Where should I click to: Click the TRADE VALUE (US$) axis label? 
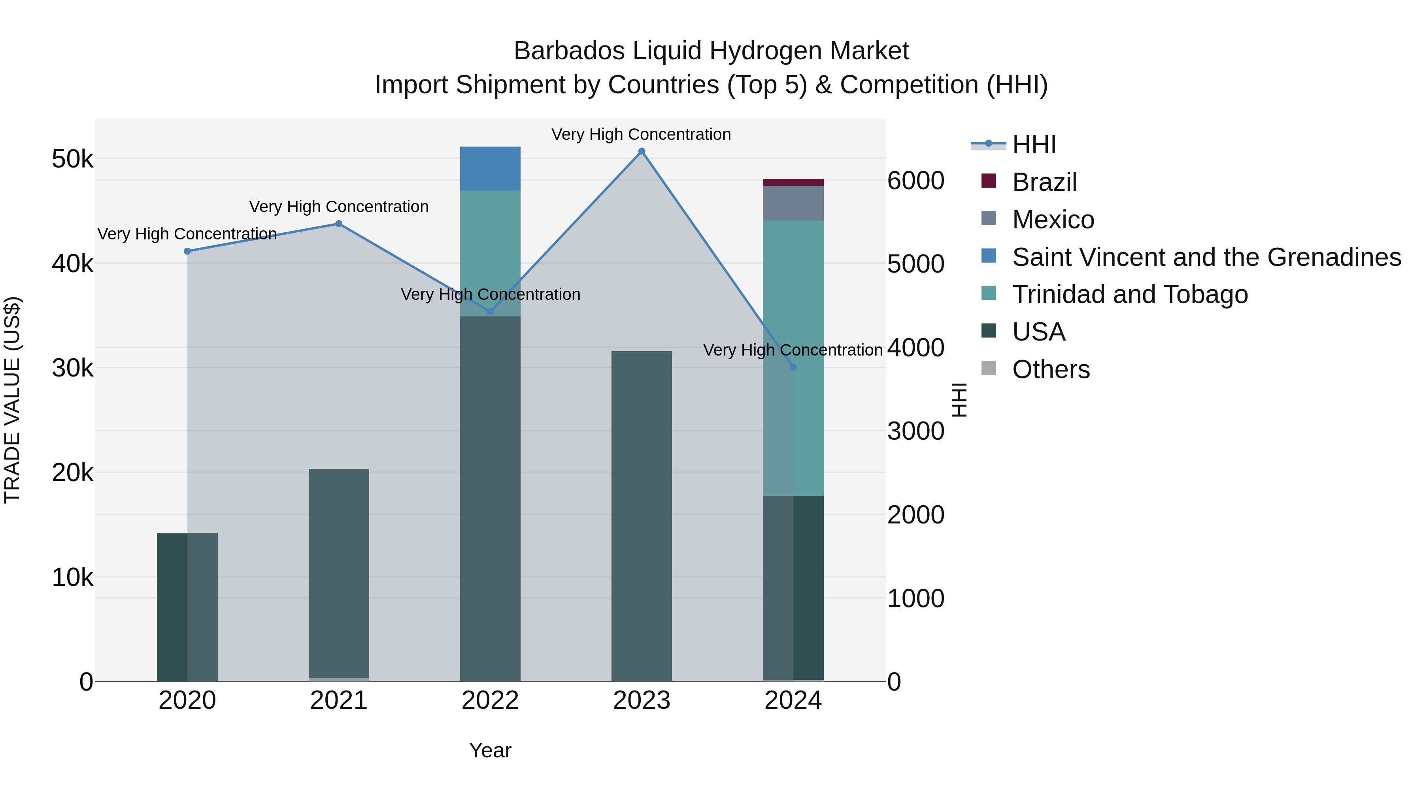pyautogui.click(x=12, y=400)
